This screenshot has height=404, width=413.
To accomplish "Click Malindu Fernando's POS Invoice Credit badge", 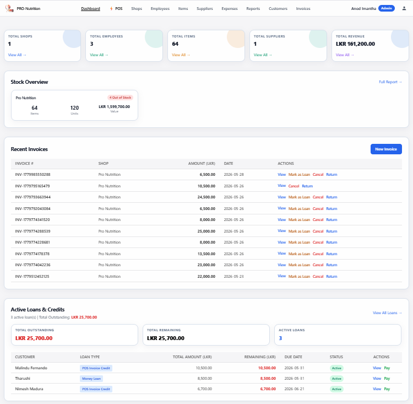I will click(x=96, y=368).
